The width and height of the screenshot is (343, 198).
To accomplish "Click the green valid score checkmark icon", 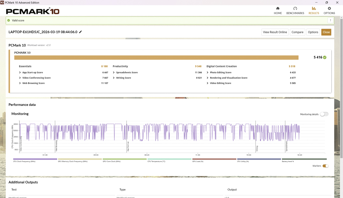I will [x=9, y=21].
